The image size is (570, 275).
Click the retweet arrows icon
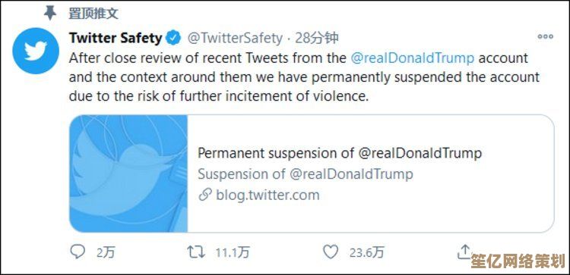[196, 252]
